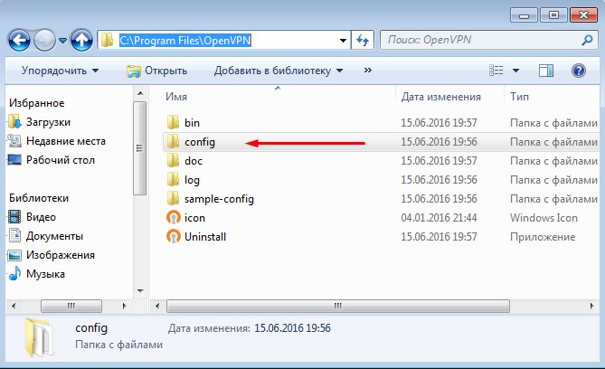Open Добавить в библиотеку dropdown
This screenshot has height=369, width=605.
click(279, 71)
